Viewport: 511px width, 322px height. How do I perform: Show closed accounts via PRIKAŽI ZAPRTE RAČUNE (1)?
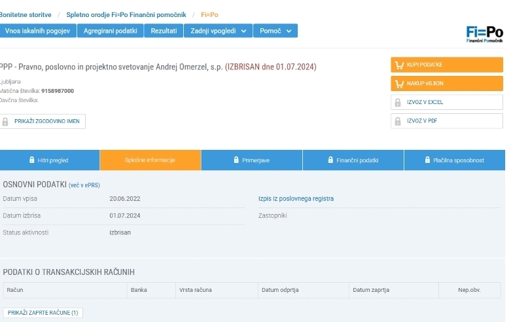pos(43,313)
